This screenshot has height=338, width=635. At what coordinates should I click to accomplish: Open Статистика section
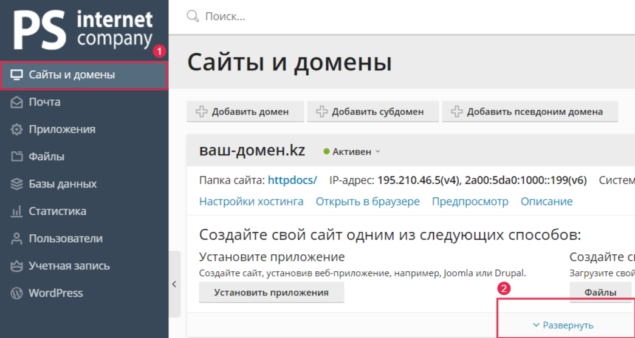pos(84,211)
